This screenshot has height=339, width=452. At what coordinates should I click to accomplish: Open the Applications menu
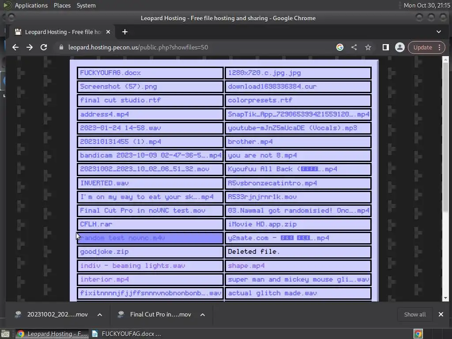tap(31, 5)
